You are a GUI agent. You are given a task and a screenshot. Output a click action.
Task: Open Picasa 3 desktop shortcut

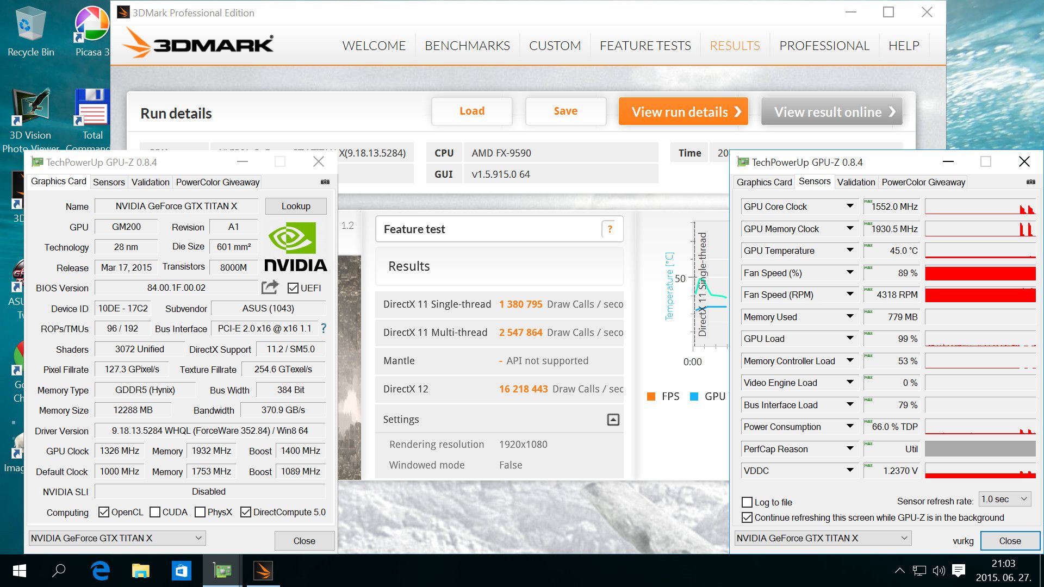(92, 32)
